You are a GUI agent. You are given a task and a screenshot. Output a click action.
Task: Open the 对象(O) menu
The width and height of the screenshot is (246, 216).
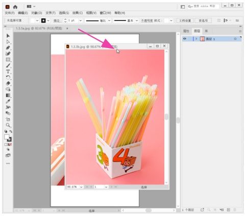(37, 13)
